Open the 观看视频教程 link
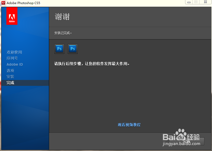The height and width of the screenshot is (151, 212). [x=129, y=125]
